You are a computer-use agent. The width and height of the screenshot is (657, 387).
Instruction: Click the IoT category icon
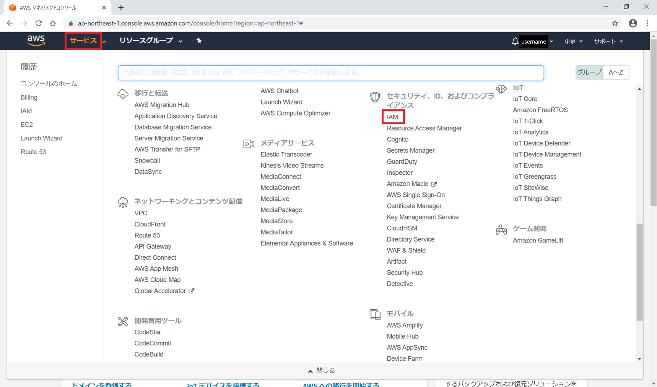point(501,89)
